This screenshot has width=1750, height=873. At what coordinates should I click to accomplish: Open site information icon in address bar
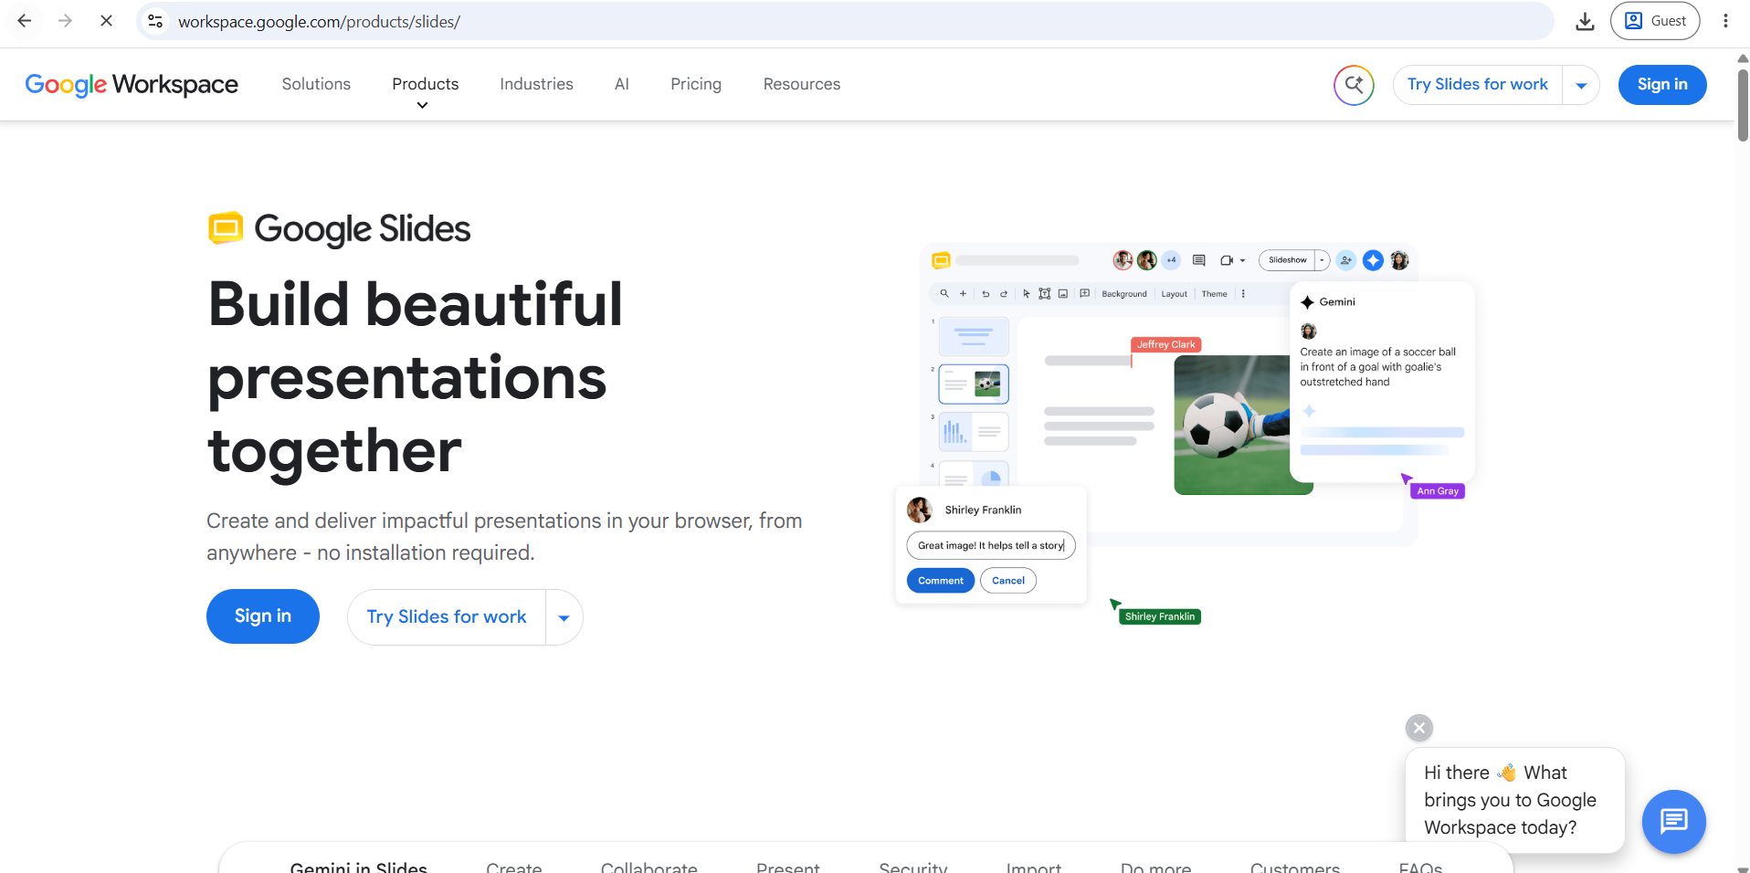(155, 20)
